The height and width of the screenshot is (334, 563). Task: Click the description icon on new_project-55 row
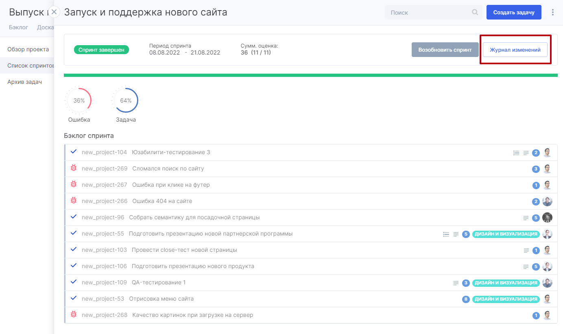pyautogui.click(x=456, y=234)
